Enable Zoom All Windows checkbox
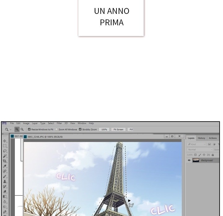 pos(56,130)
